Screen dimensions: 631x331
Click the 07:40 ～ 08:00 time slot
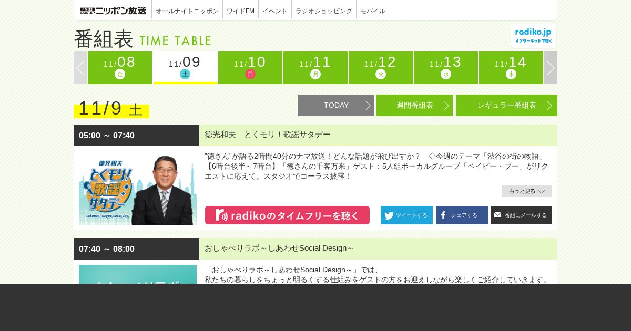(107, 249)
